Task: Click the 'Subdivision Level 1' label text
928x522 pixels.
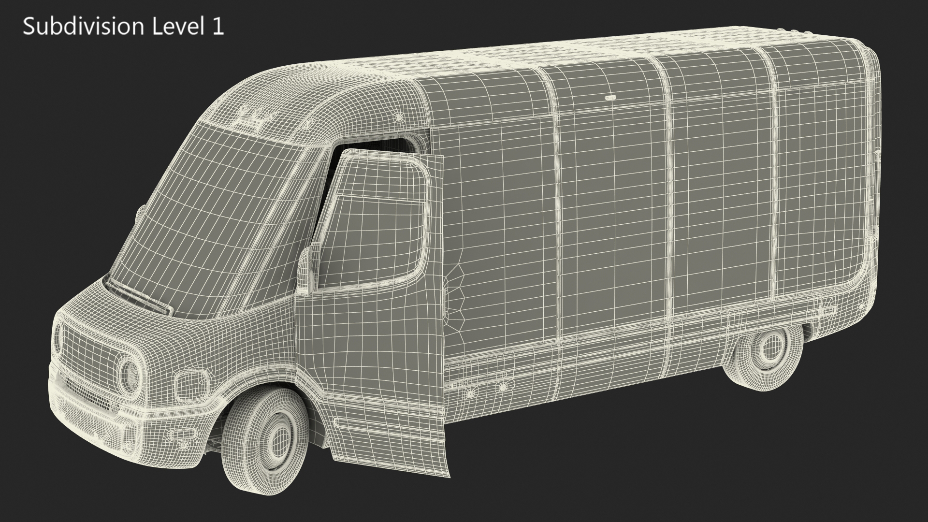Action: [124, 26]
